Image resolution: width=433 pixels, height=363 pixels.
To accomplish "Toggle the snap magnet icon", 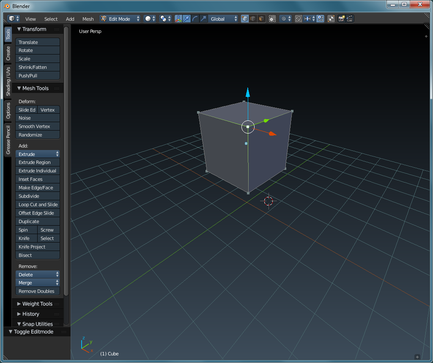I will pyautogui.click(x=298, y=19).
